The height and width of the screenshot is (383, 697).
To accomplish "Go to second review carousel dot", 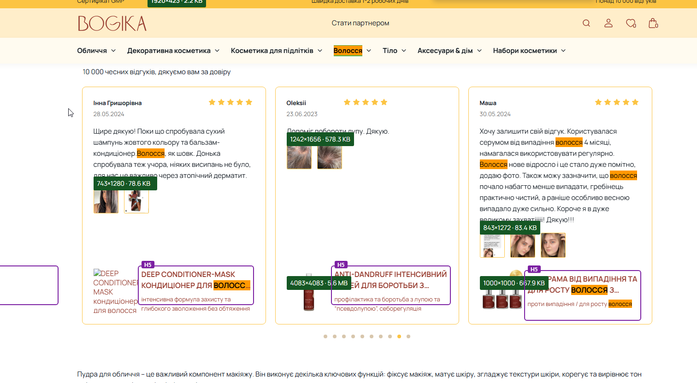I will click(x=335, y=336).
